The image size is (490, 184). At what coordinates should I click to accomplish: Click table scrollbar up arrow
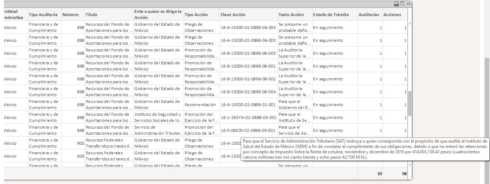click(410, 23)
